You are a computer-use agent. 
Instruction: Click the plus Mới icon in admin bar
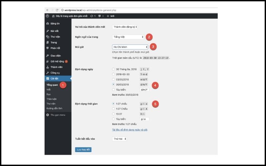(108, 16)
